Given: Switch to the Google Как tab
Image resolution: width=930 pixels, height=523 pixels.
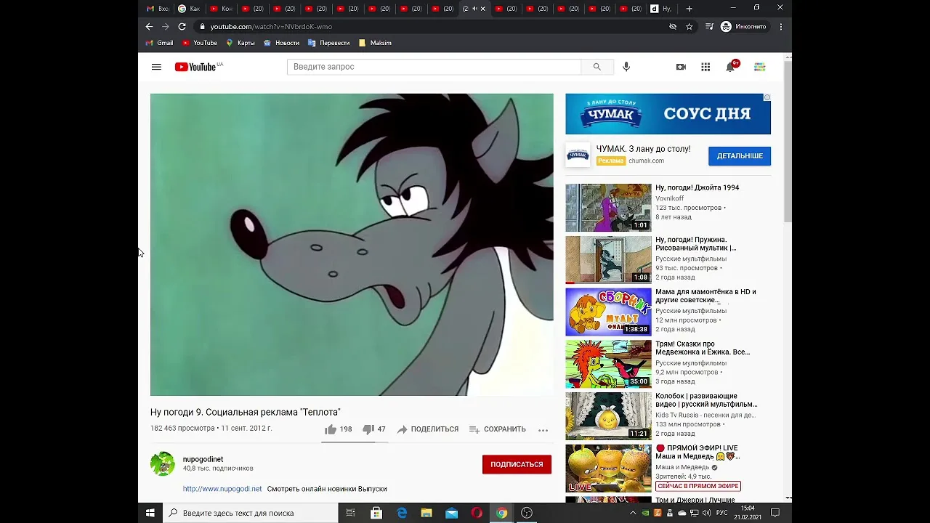Looking at the screenshot, I should point(189,9).
